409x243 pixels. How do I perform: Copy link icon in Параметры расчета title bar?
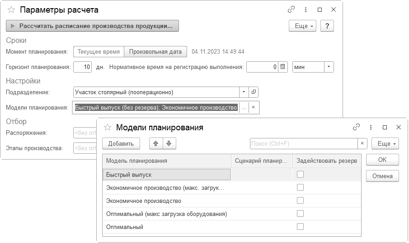(291, 9)
